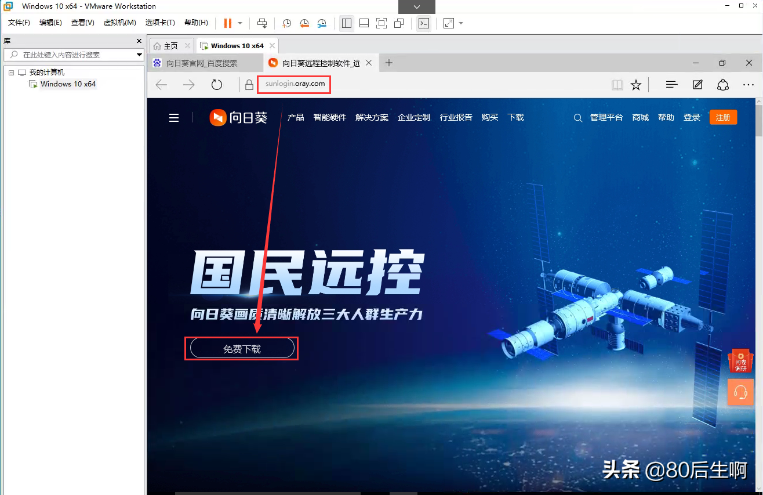
Task: Close the 主页 tab
Action: [x=187, y=45]
